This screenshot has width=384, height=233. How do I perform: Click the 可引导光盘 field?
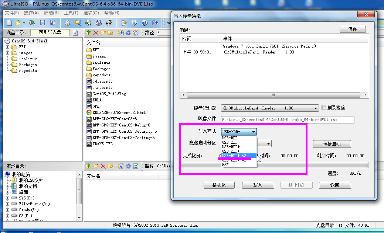50,32
